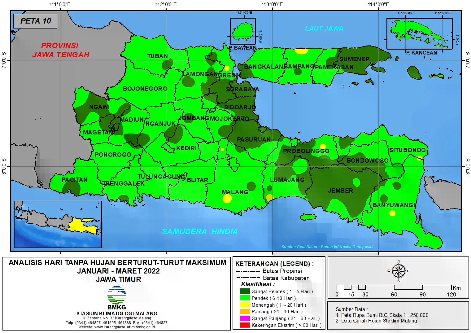Click the yellow spot in Banyuwangi

coord(392,213)
